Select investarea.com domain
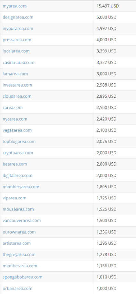 coord(18,85)
